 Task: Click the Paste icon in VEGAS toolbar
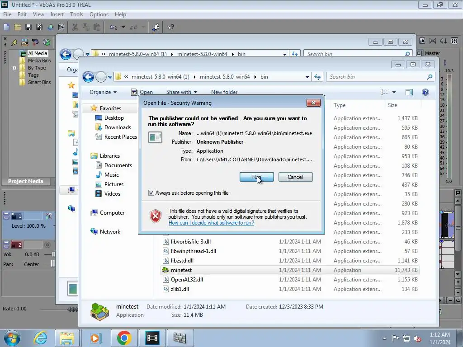97,27
